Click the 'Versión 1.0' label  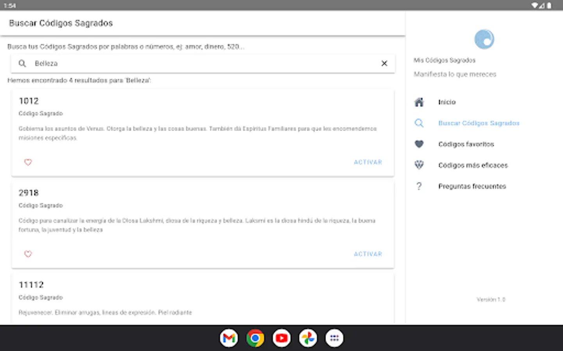[x=491, y=300]
